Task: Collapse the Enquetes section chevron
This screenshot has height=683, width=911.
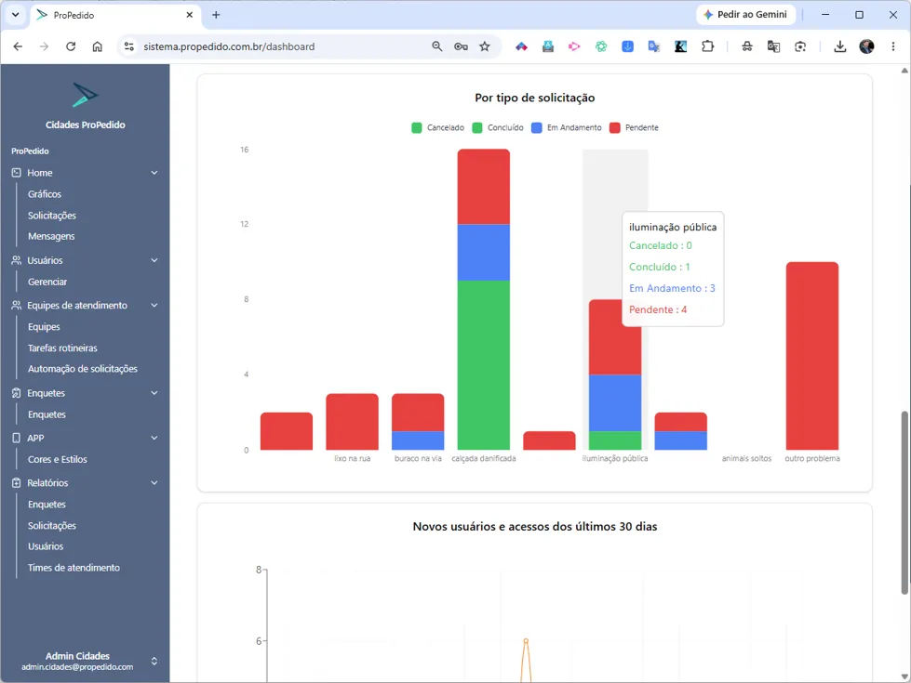Action: point(154,393)
